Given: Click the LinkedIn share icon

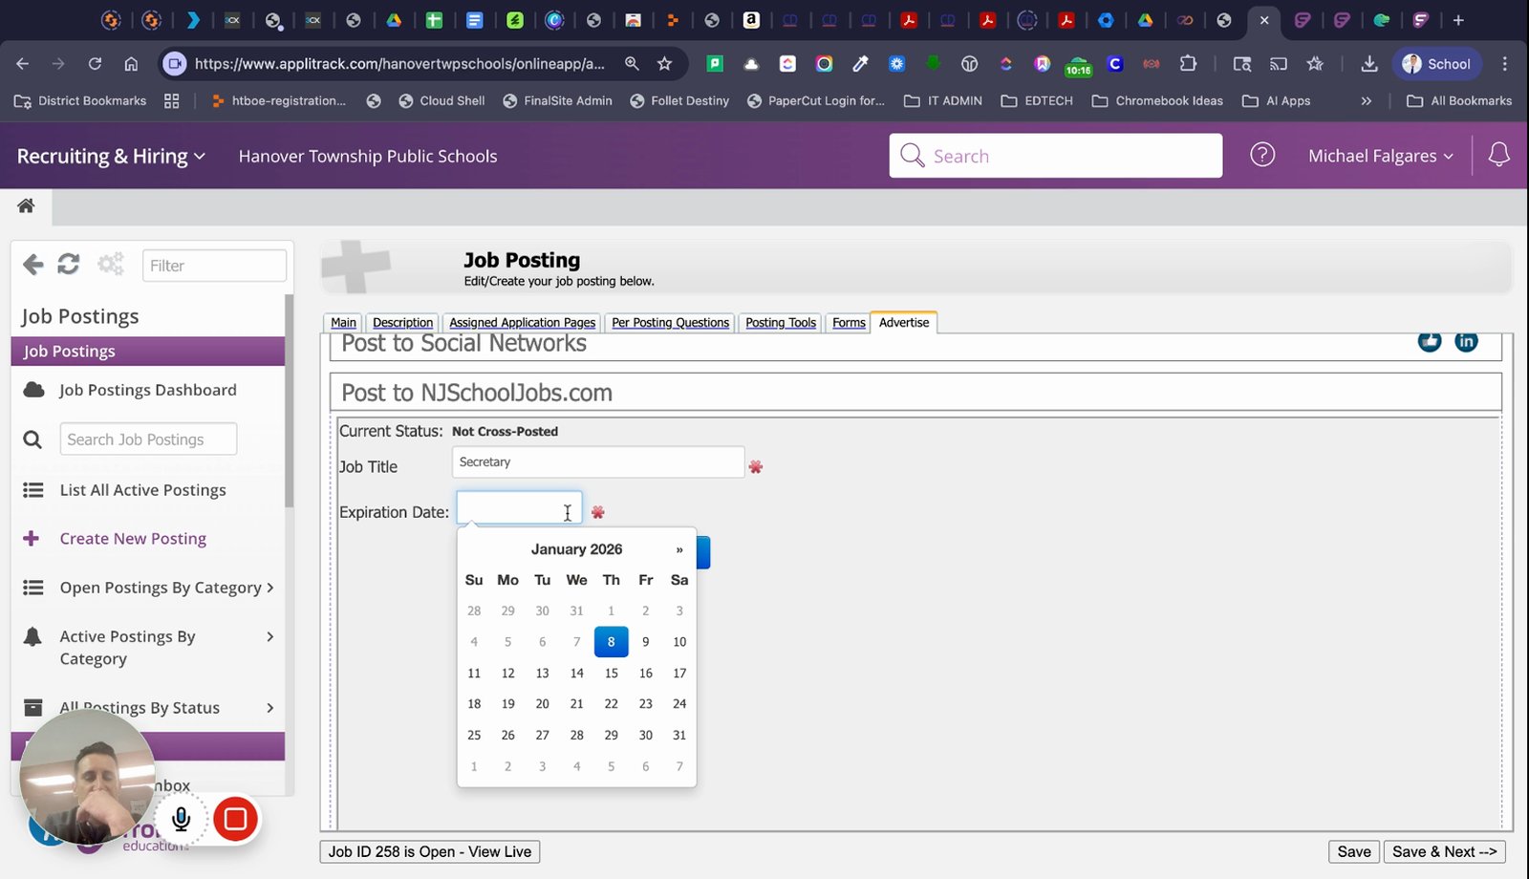Looking at the screenshot, I should 1466,341.
